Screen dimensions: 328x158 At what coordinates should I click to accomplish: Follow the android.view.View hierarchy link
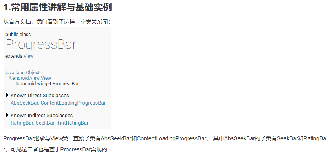[x=32, y=78]
